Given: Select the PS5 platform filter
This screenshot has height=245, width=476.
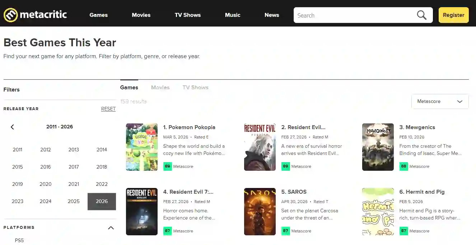Looking at the screenshot, I should click(x=19, y=241).
